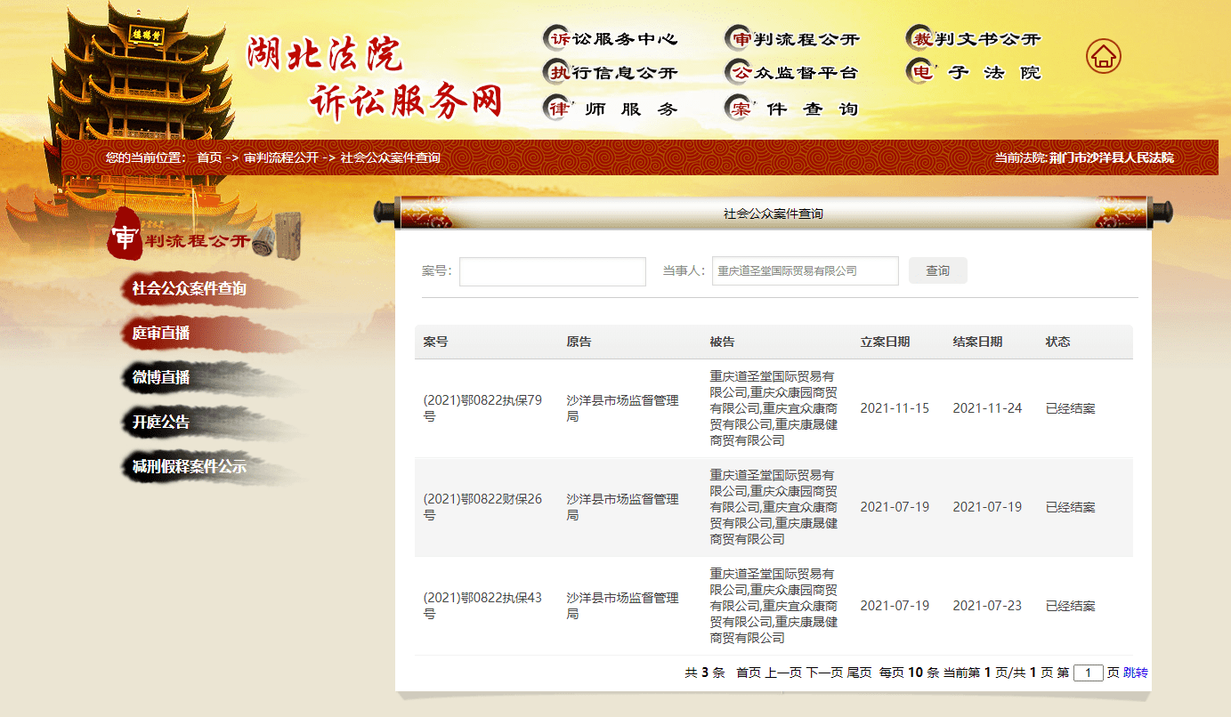This screenshot has height=717, width=1231.
Task: Open 诉讼服务中心 navigation icon
Action: tap(558, 38)
